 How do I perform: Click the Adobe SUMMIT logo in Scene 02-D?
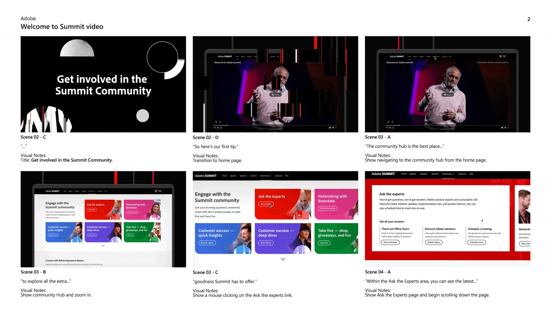[225, 57]
